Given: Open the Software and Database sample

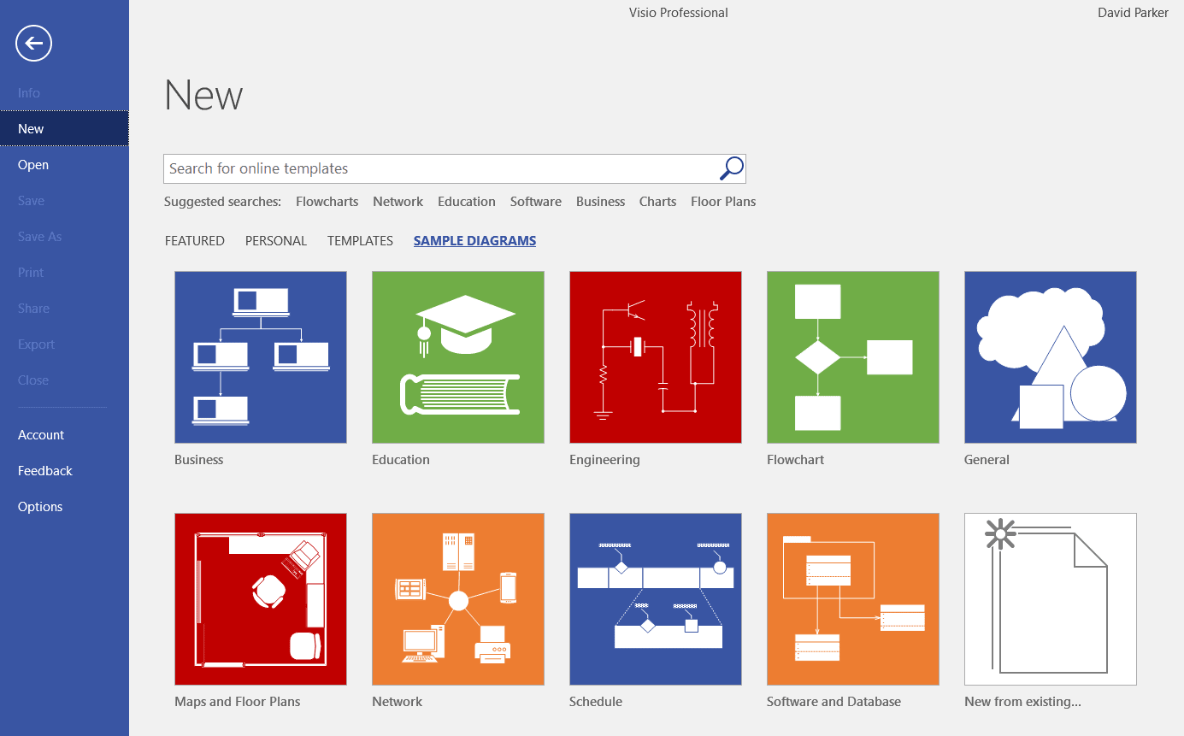Looking at the screenshot, I should coord(852,598).
